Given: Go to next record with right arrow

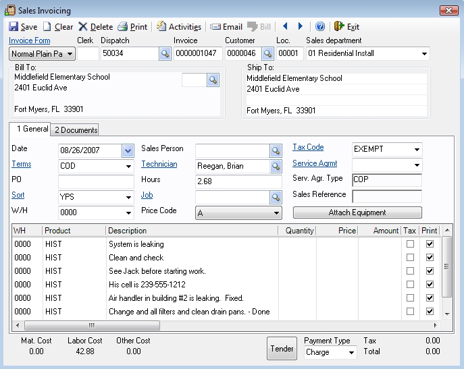Looking at the screenshot, I should [301, 27].
